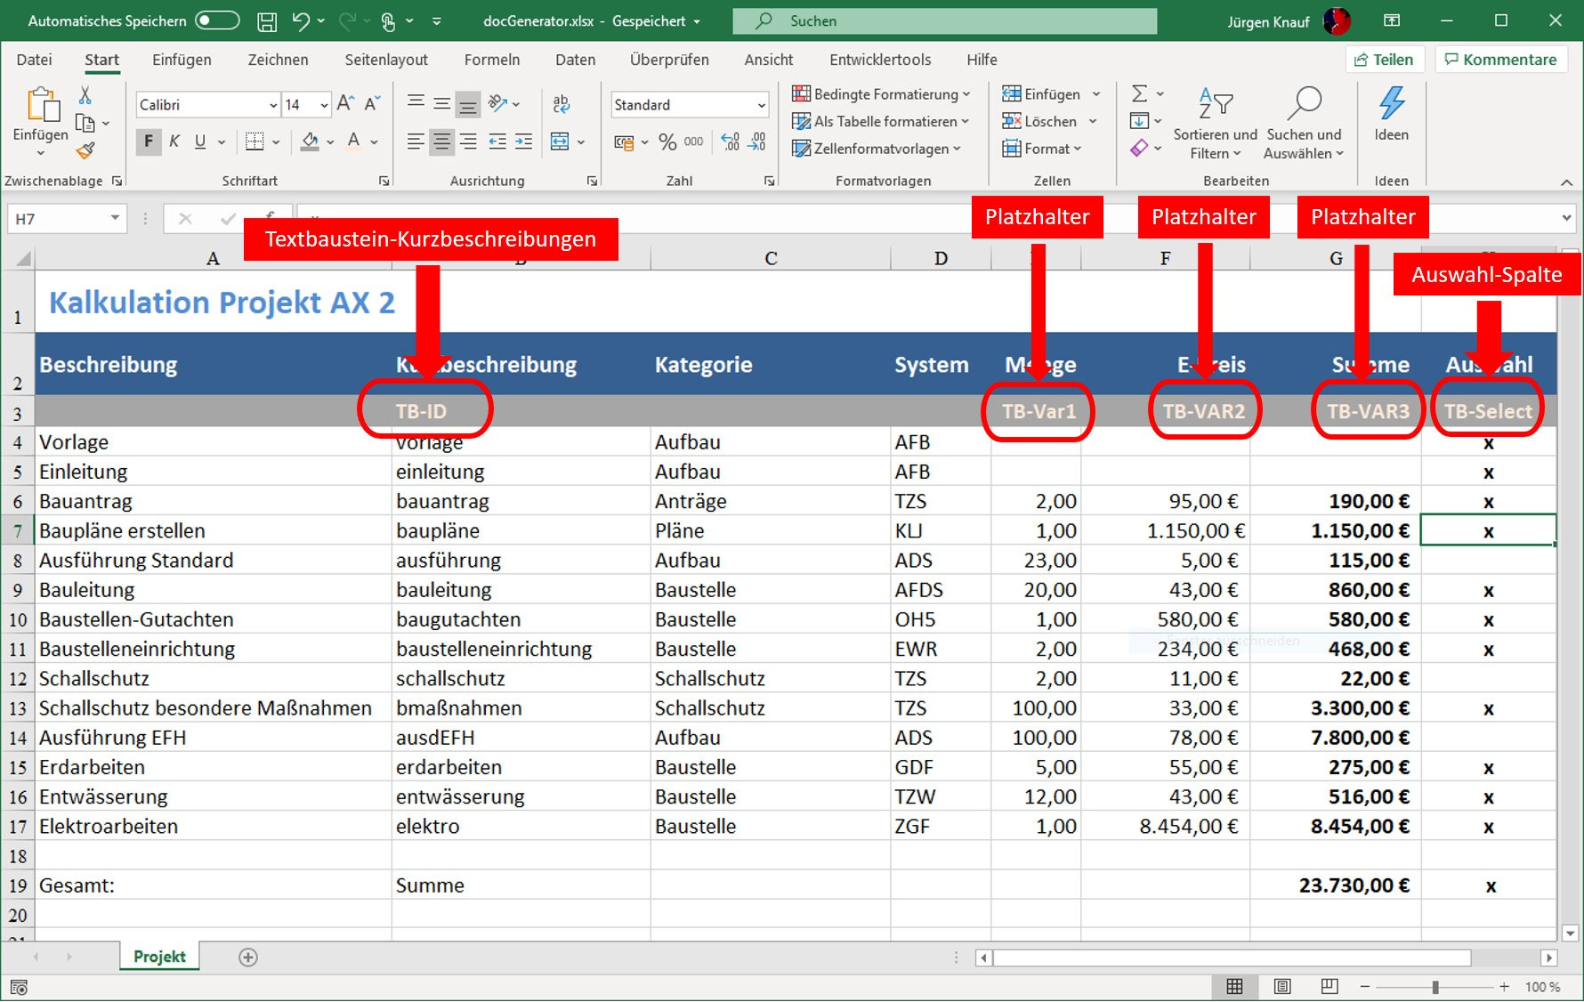This screenshot has width=1584, height=1002.
Task: Open the Calibri font dropdown
Action: [272, 104]
